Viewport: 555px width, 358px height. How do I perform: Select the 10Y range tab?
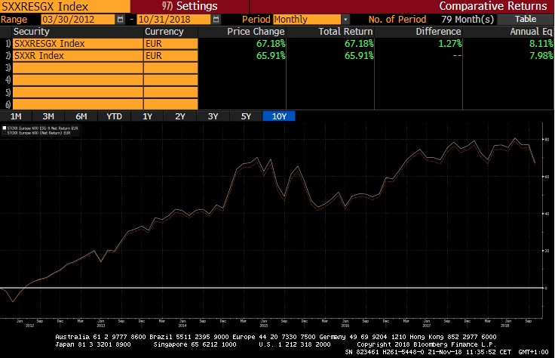click(279, 116)
